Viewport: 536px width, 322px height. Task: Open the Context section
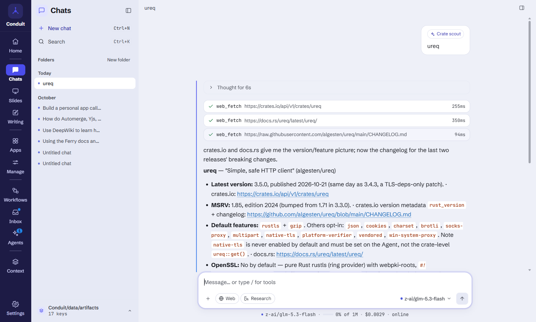click(15, 266)
